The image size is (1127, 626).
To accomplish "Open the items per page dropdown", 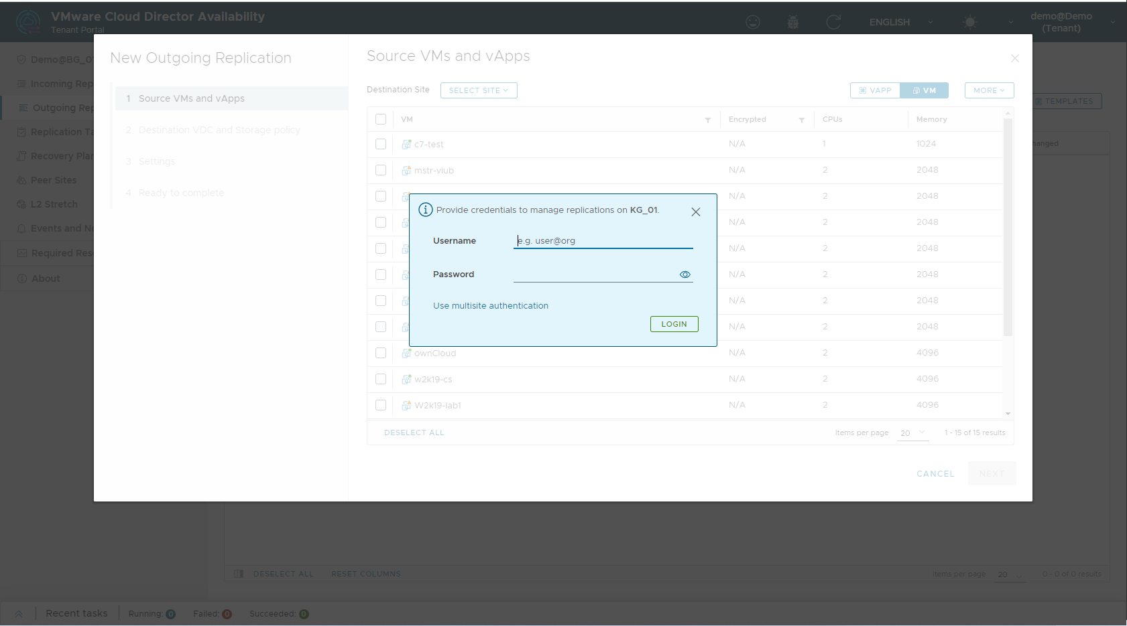I will point(912,433).
